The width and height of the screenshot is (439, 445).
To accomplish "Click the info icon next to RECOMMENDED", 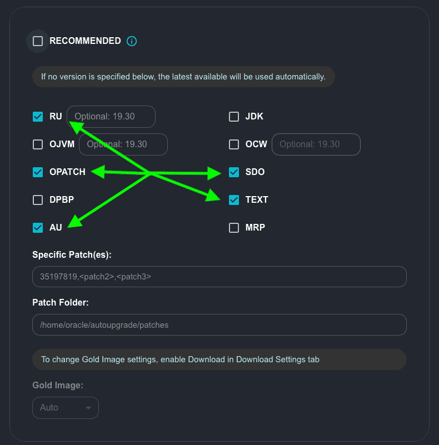I will [x=132, y=41].
